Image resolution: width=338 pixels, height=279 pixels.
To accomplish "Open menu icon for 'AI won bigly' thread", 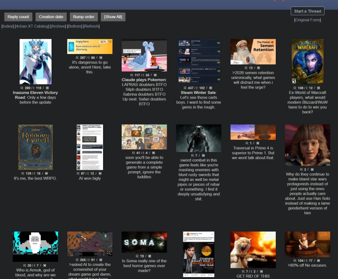I will coord(100,173).
